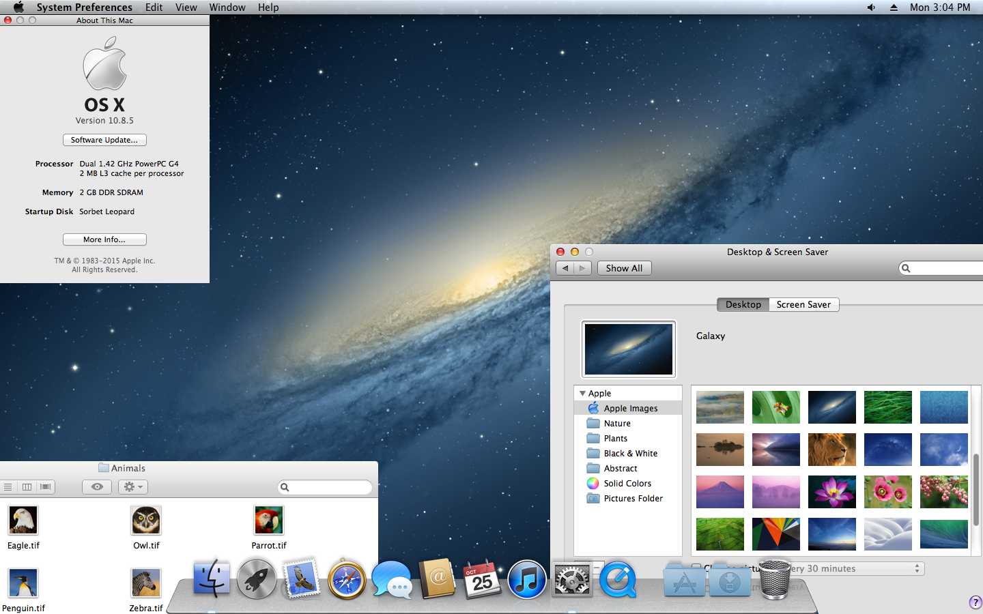Screen dimensions: 983x614
Task: Click the Show All button
Action: (x=624, y=268)
